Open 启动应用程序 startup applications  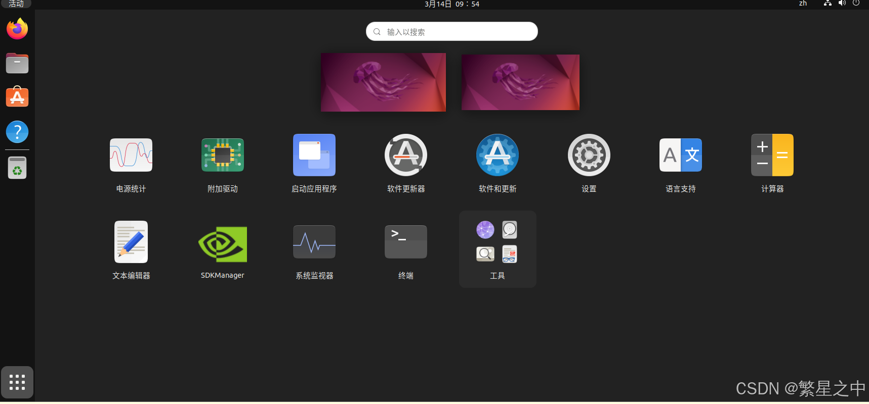314,155
